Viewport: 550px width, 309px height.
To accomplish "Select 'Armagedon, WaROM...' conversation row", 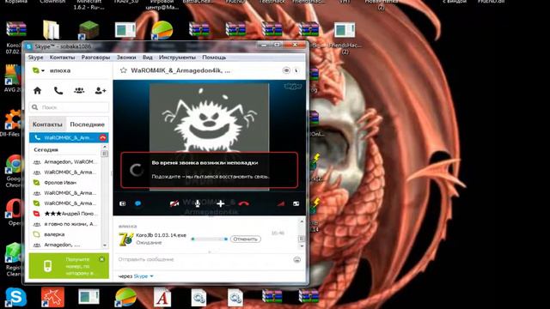I will 65,162.
